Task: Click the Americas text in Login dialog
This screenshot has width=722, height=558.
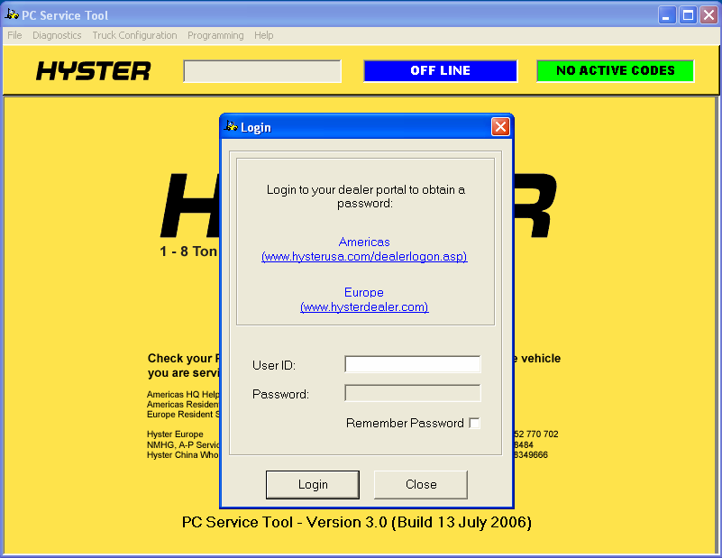Action: pyautogui.click(x=364, y=242)
